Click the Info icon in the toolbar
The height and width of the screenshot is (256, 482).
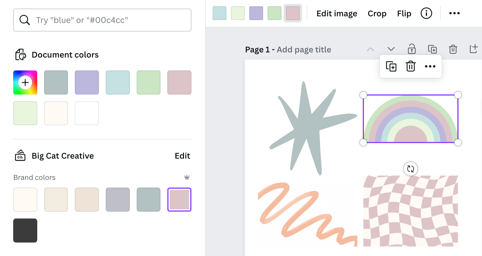pos(426,13)
